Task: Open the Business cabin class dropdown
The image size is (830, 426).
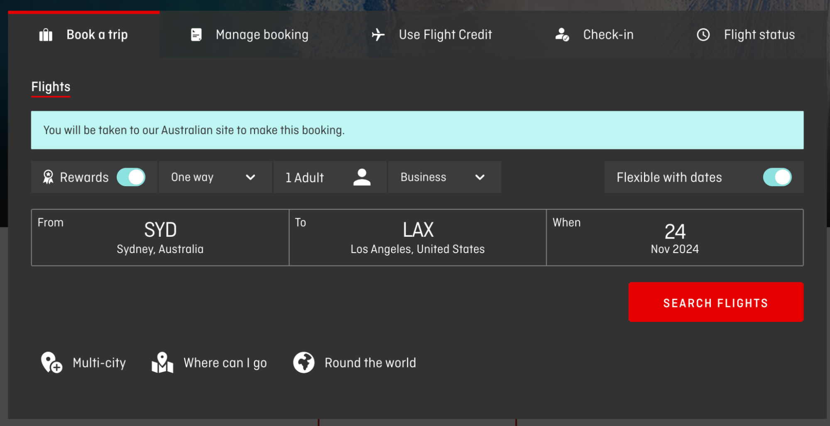Action: (x=444, y=177)
